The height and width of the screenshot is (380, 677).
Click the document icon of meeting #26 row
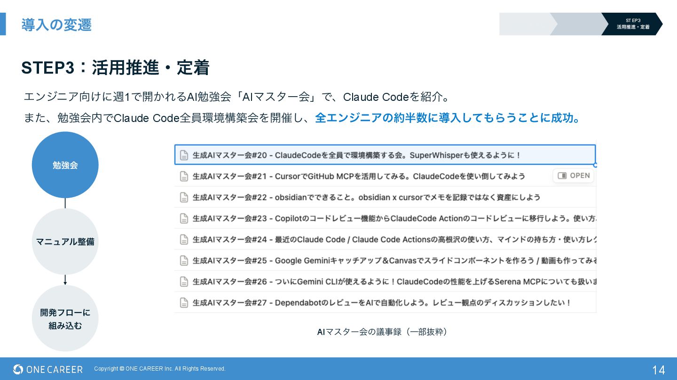click(x=184, y=282)
